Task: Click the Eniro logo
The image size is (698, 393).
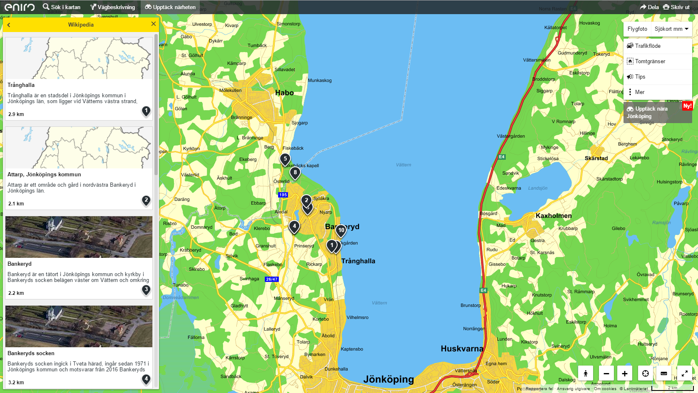Action: pyautogui.click(x=20, y=7)
